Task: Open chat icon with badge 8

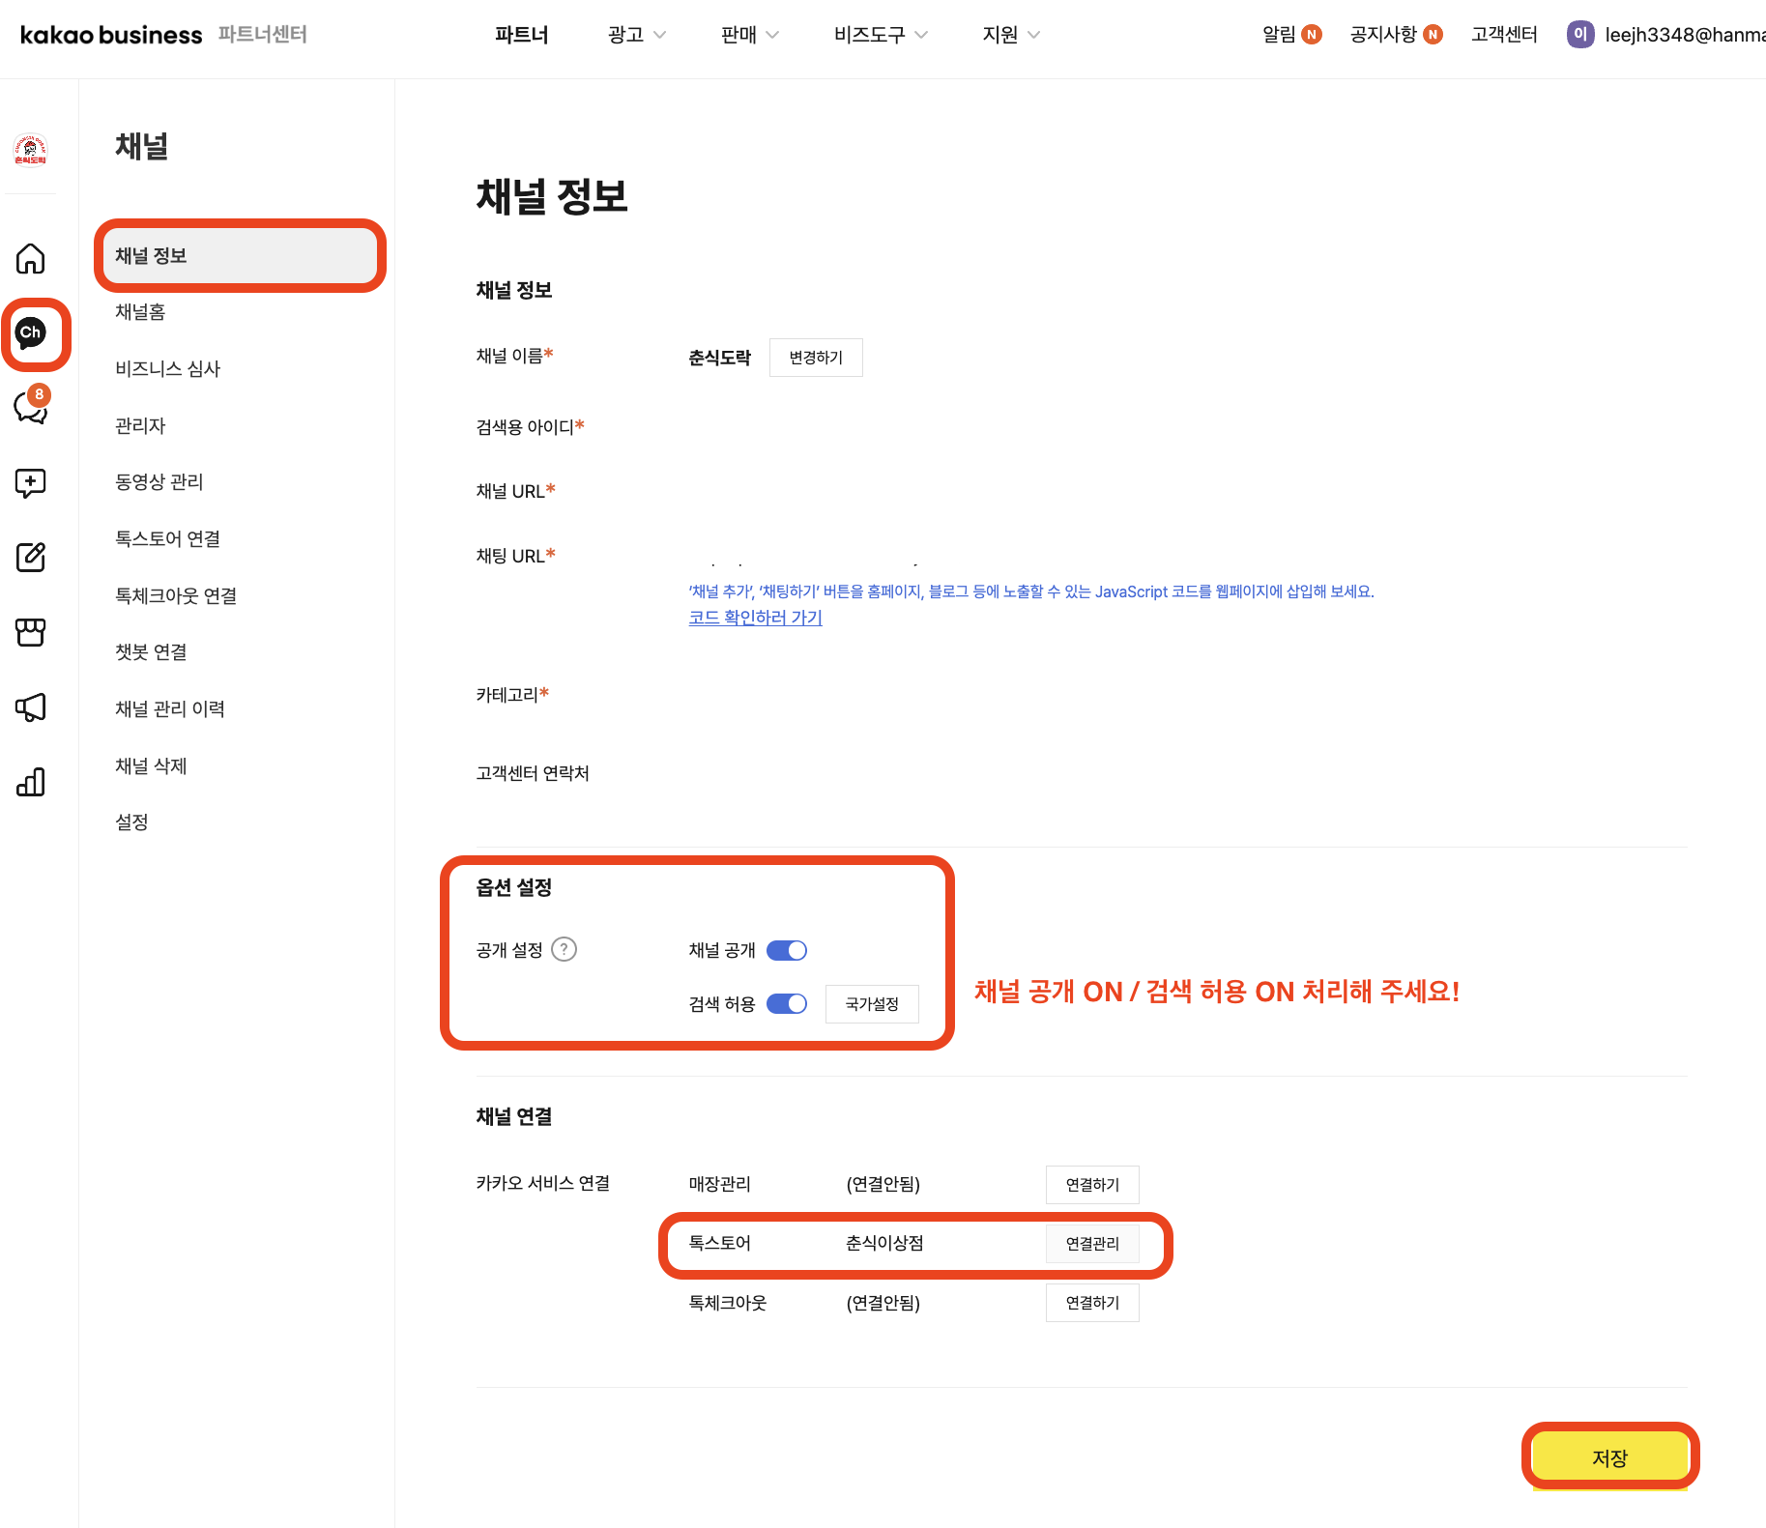Action: [x=31, y=407]
